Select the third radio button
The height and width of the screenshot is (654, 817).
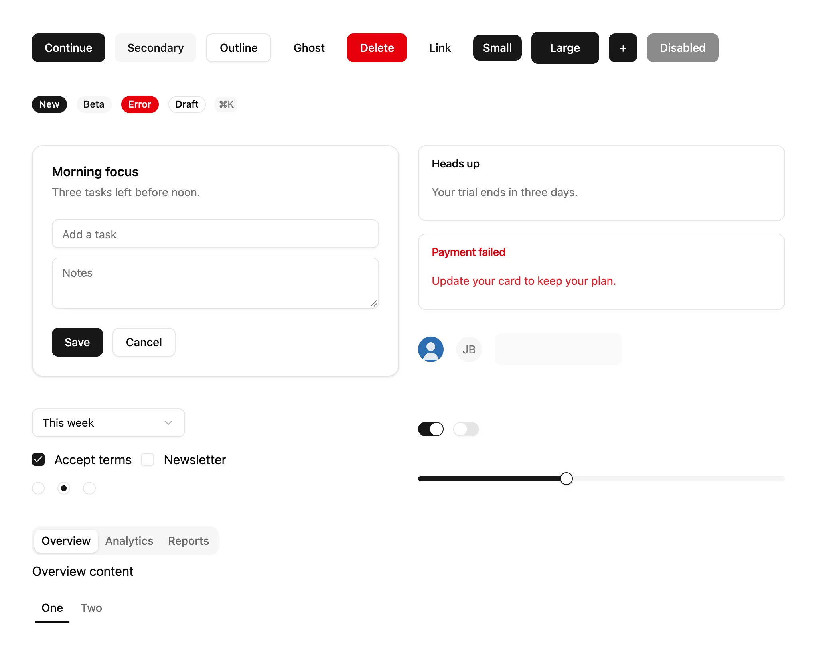89,488
